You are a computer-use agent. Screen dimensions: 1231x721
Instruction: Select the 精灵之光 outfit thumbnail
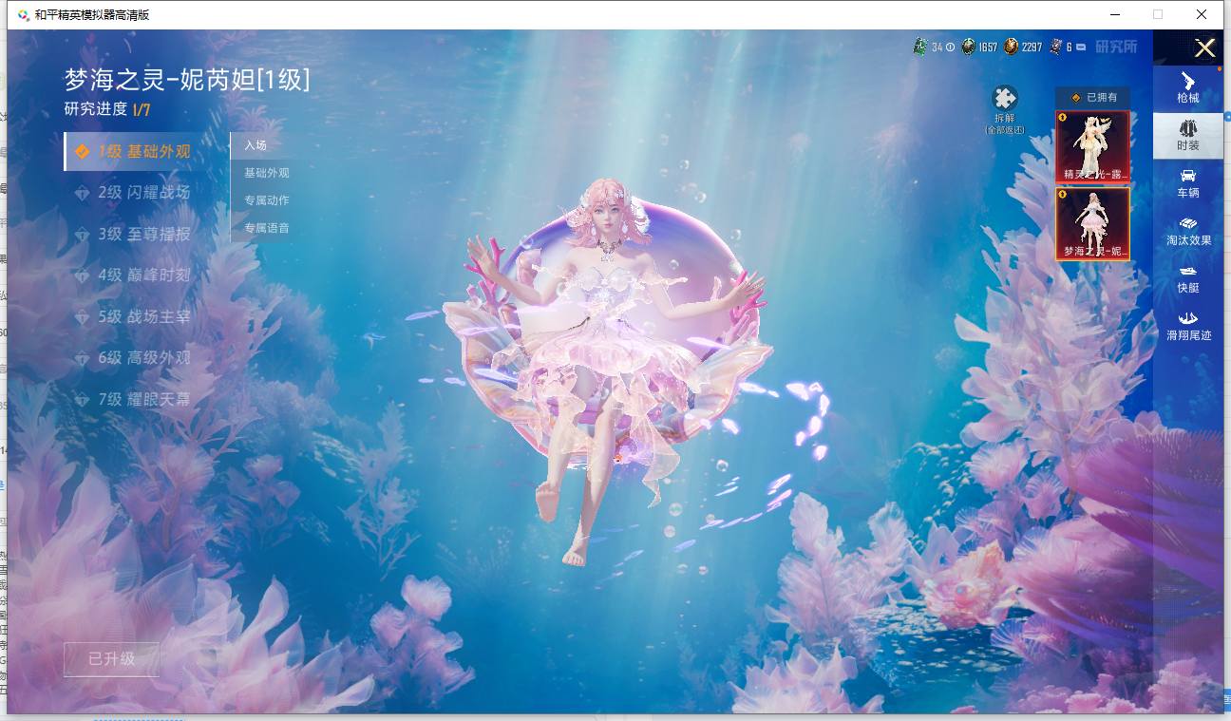click(1093, 146)
